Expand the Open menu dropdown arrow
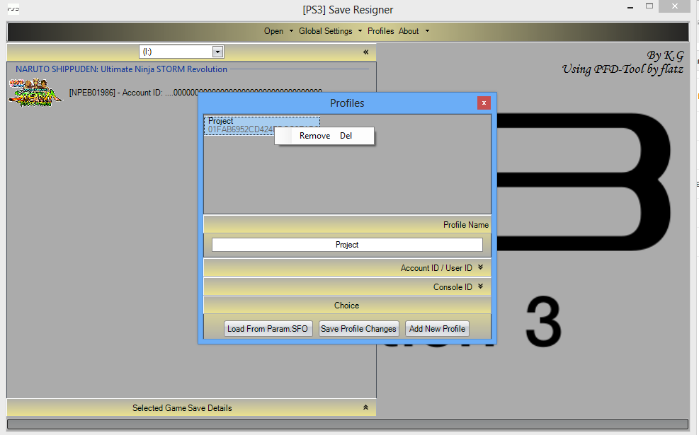This screenshot has height=435, width=699. pyautogui.click(x=291, y=31)
